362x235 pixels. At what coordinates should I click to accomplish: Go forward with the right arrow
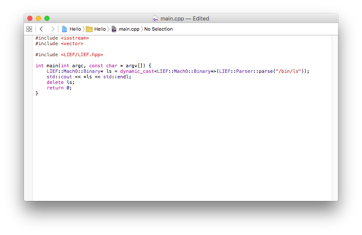pyautogui.click(x=53, y=29)
